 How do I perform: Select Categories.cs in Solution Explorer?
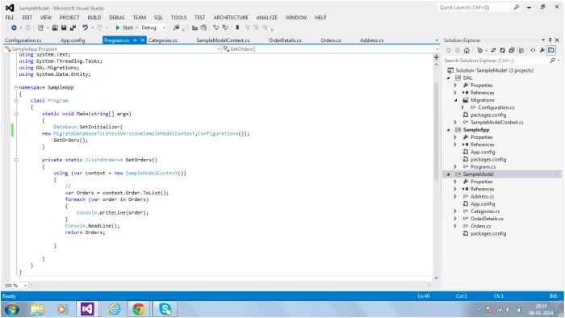tap(484, 211)
